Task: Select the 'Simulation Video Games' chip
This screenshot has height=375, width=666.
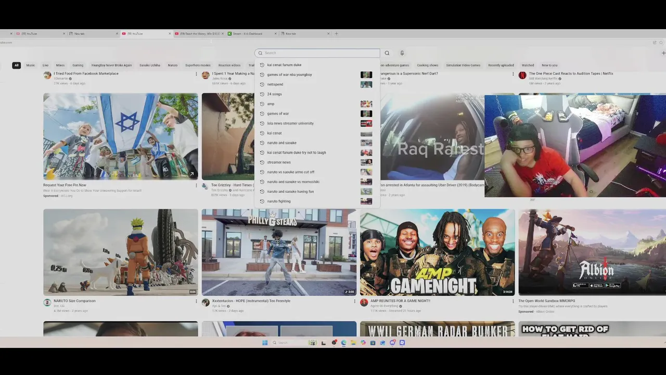Action: coord(463,65)
